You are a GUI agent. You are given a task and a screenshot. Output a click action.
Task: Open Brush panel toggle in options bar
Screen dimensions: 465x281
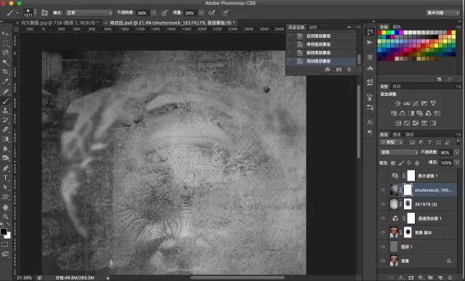(x=44, y=13)
